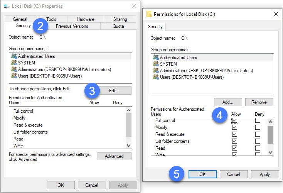The height and width of the screenshot is (193, 283).
Task: Click scroll up arrow in Permissions dialog list
Action: point(270,122)
